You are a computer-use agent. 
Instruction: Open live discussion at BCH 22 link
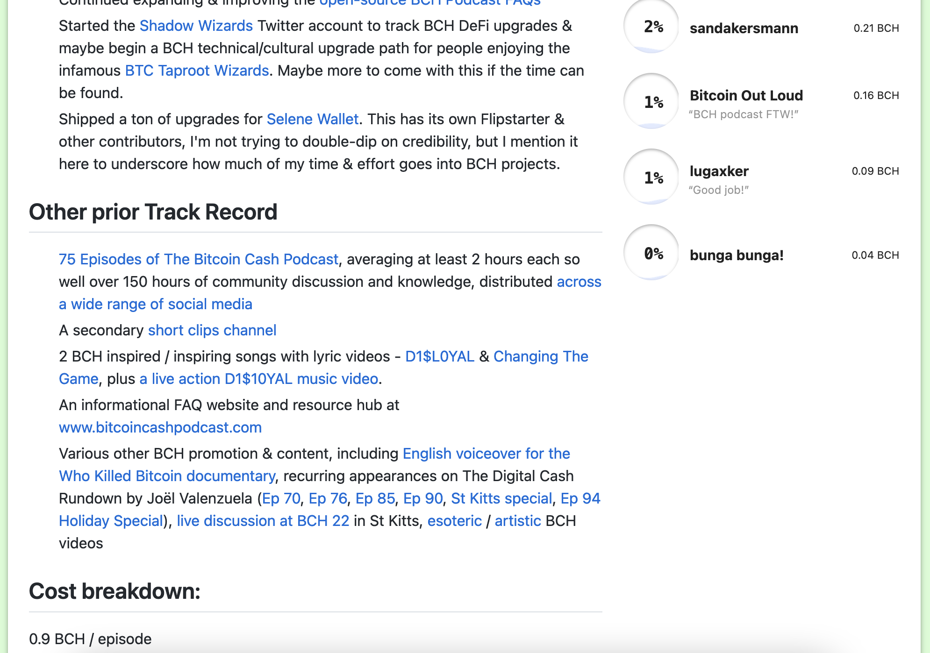(263, 521)
